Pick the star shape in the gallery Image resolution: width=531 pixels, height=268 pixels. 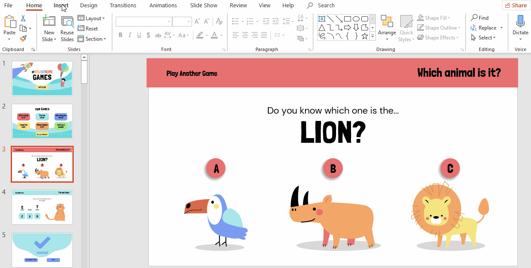(364, 36)
